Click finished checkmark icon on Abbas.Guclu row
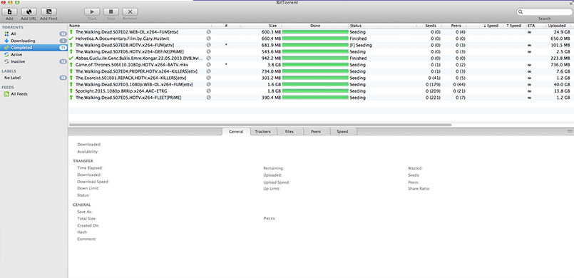Image resolution: width=574 pixels, height=278 pixels. pos(71,58)
